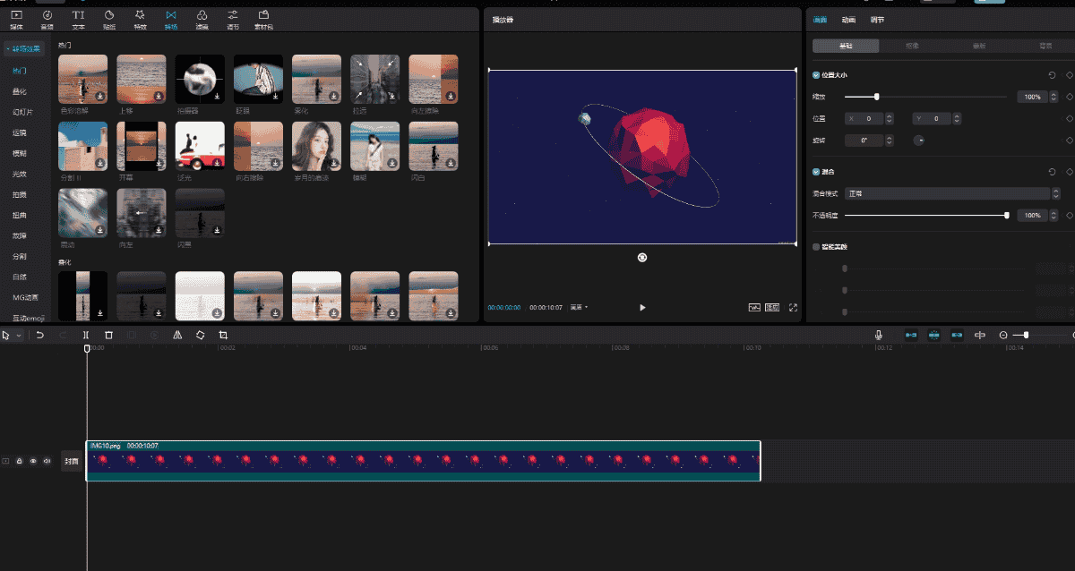Select the 抠像 sub-tab

(911, 46)
